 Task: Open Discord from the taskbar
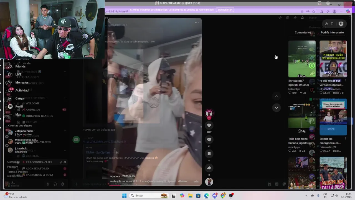coord(215,196)
